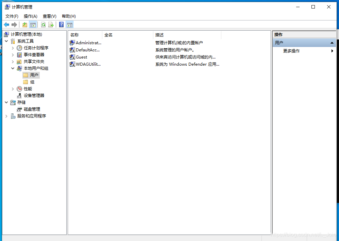
Task: Click description 系统管理的用户帐户。
Action: click(175, 50)
